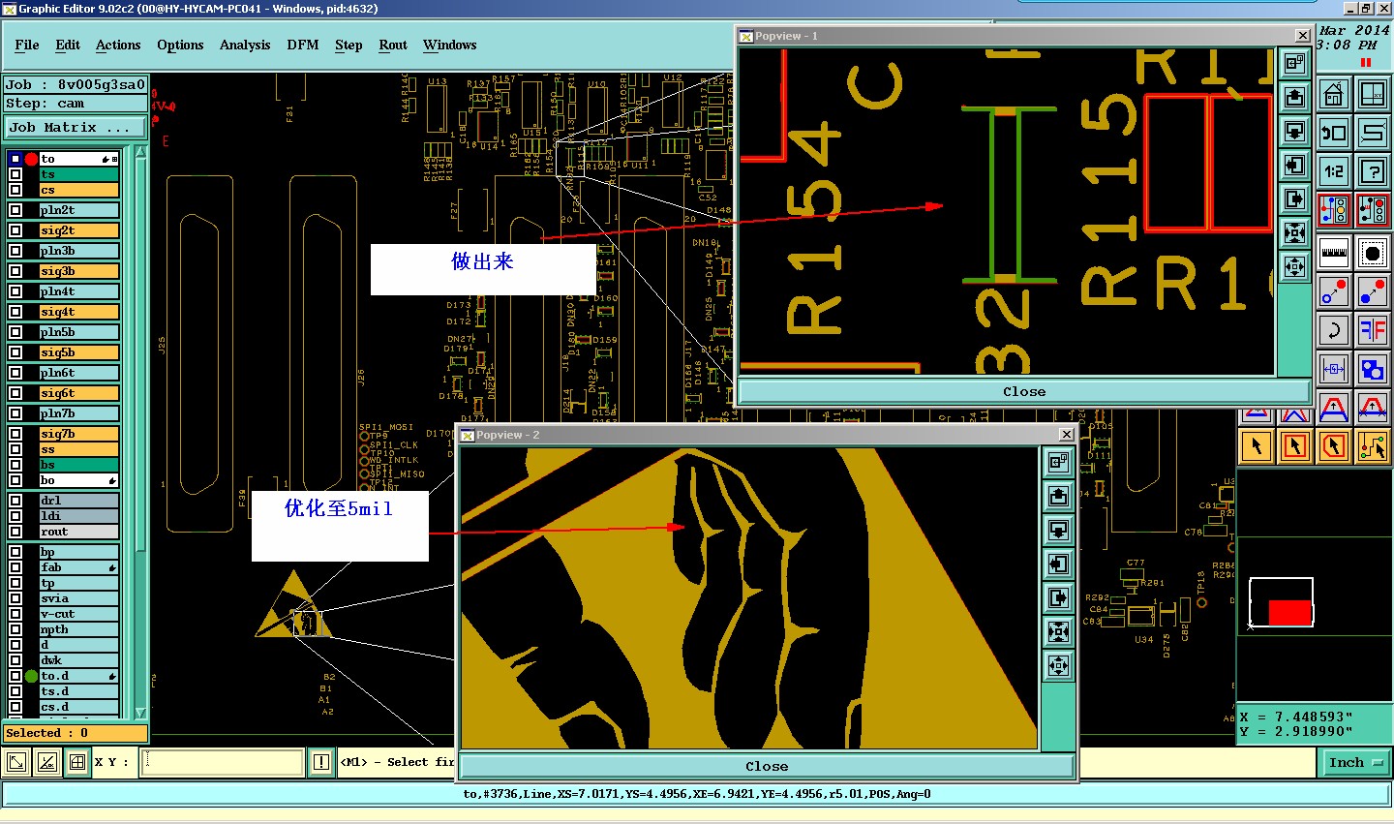Click the curved arrow rotate icon
Screen dimensions: 1394x824
click(x=1334, y=330)
